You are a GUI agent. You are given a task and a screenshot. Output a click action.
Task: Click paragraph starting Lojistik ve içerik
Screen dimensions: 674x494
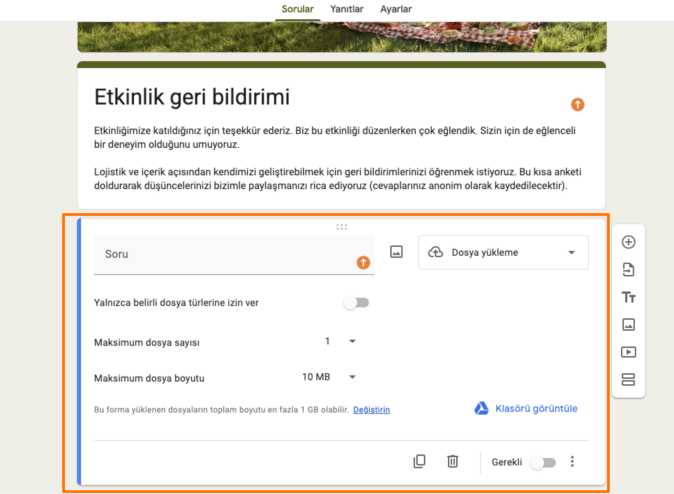337,179
